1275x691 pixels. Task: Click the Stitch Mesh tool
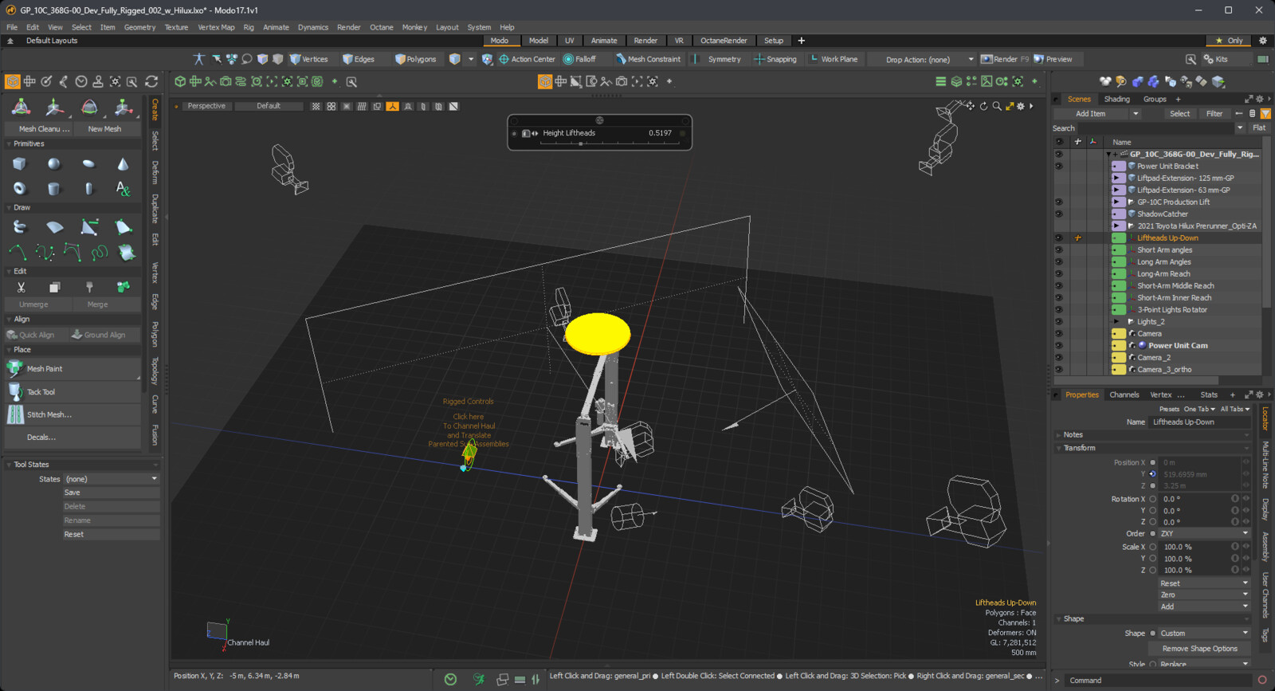click(x=73, y=414)
